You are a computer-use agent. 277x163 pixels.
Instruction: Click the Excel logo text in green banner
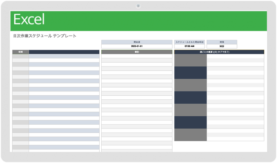[x=29, y=19]
